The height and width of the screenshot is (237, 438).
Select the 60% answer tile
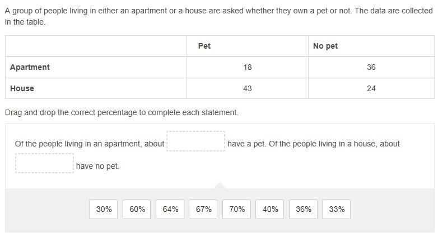(x=137, y=209)
